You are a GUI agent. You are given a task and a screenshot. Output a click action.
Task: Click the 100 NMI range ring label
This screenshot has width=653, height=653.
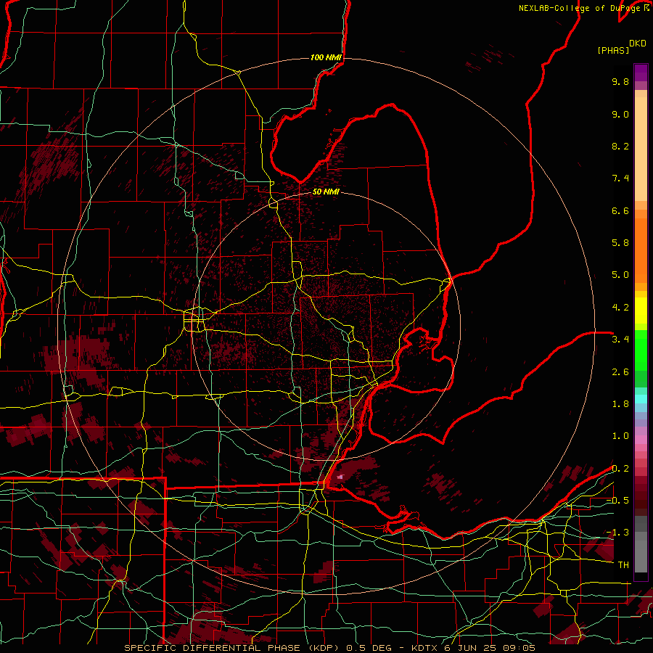tap(326, 57)
